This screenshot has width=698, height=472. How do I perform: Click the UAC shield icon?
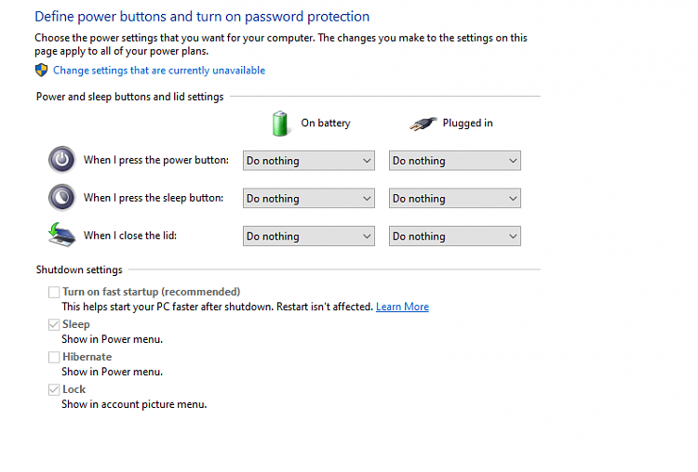[x=41, y=70]
